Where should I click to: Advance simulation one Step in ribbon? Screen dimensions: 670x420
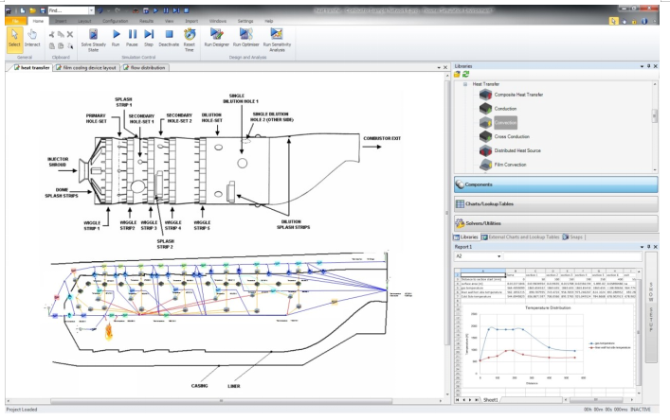(149, 38)
